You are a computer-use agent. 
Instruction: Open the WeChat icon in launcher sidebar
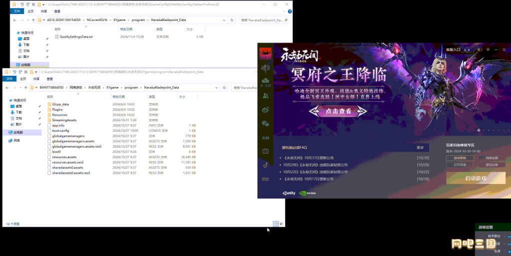(266, 123)
